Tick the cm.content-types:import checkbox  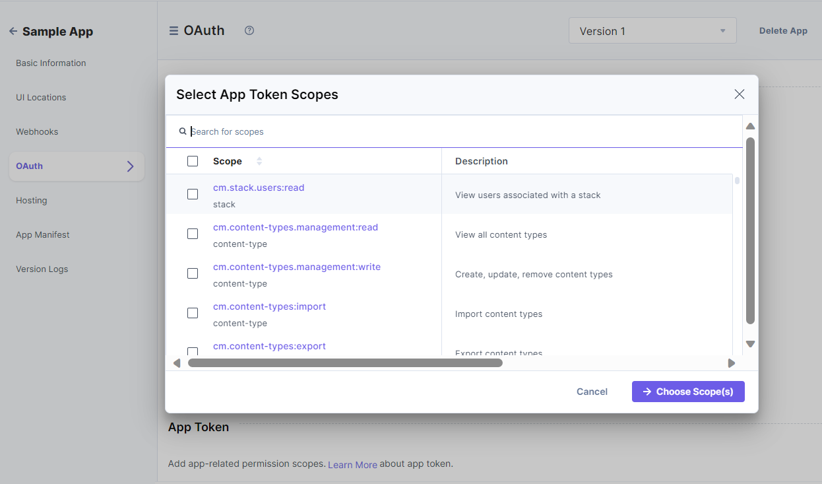193,313
